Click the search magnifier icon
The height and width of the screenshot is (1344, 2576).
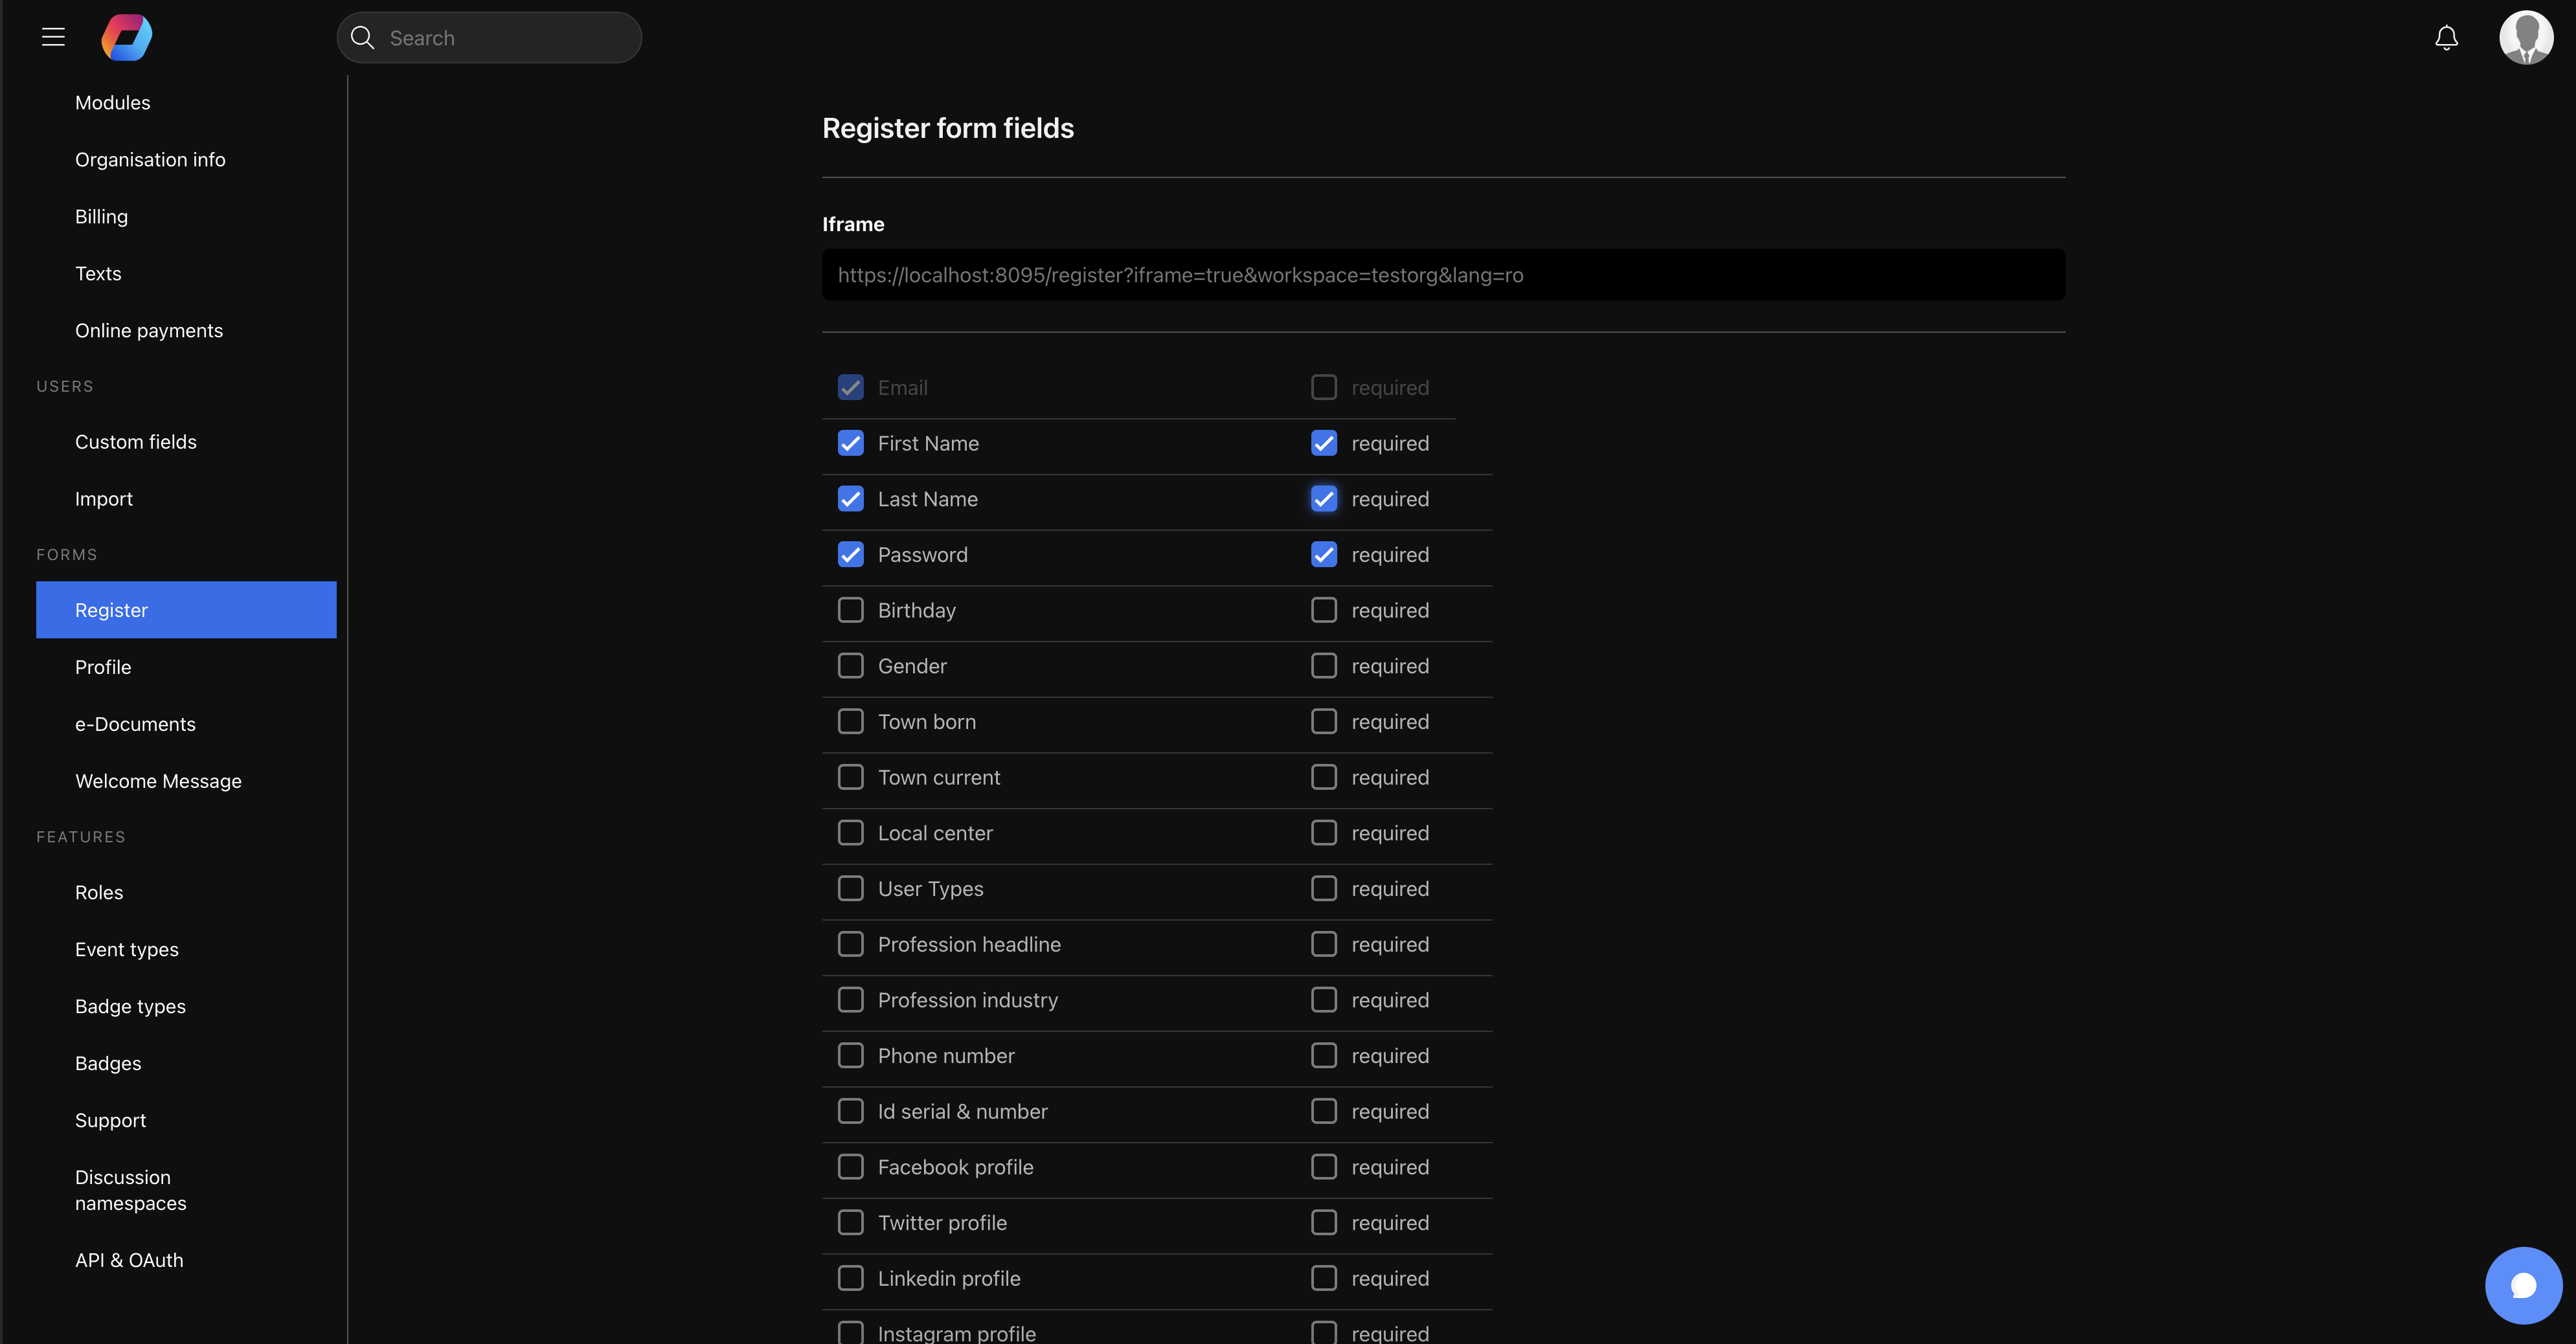coord(363,37)
